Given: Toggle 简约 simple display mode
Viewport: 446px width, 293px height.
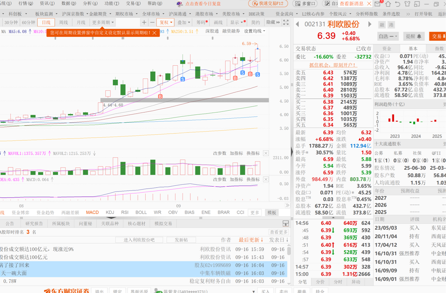Looking at the screenshot, I should point(255,22).
